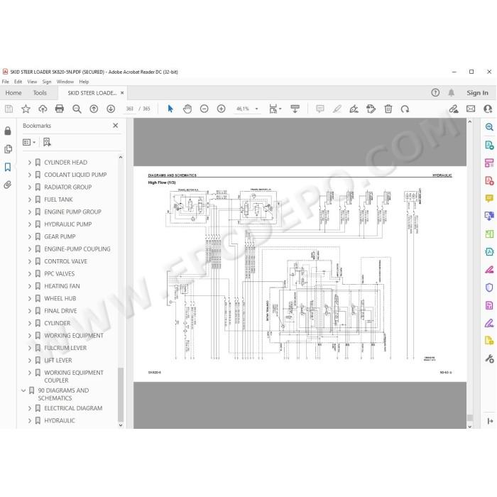
Task: Open the FUEL TANK bookmark
Action: pyautogui.click(x=58, y=200)
